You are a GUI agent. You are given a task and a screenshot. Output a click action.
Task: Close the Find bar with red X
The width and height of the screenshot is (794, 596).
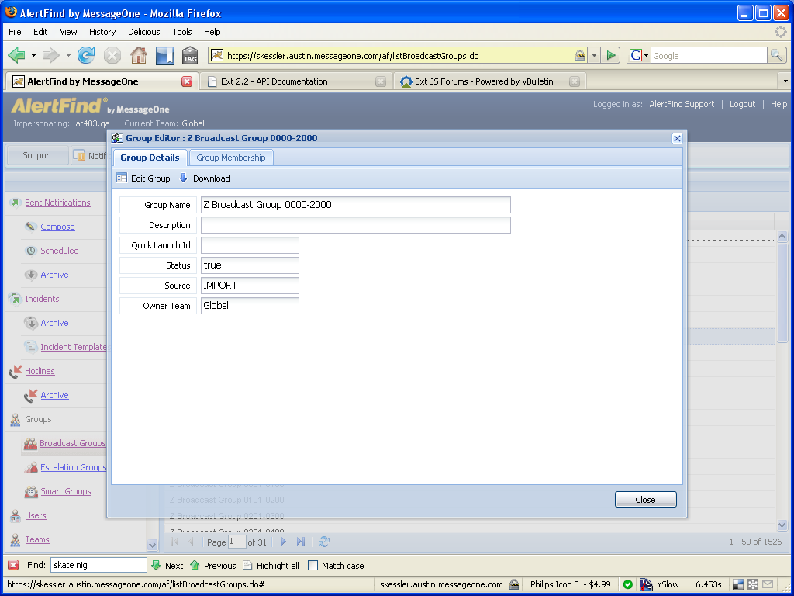click(14, 565)
